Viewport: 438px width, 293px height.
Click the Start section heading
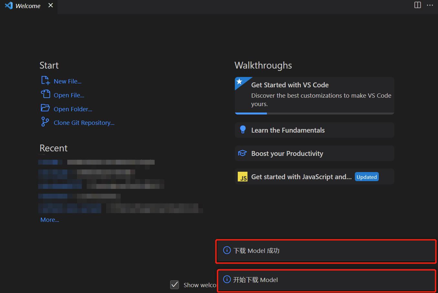(x=49, y=65)
